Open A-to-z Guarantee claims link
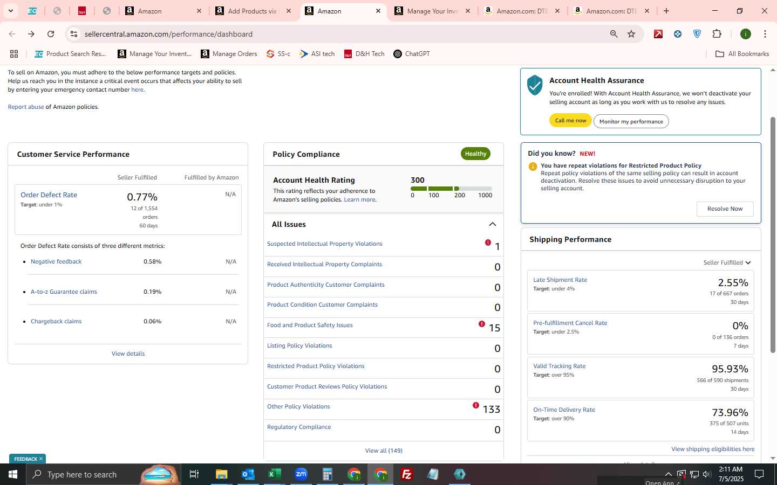The width and height of the screenshot is (777, 485). pos(64,292)
